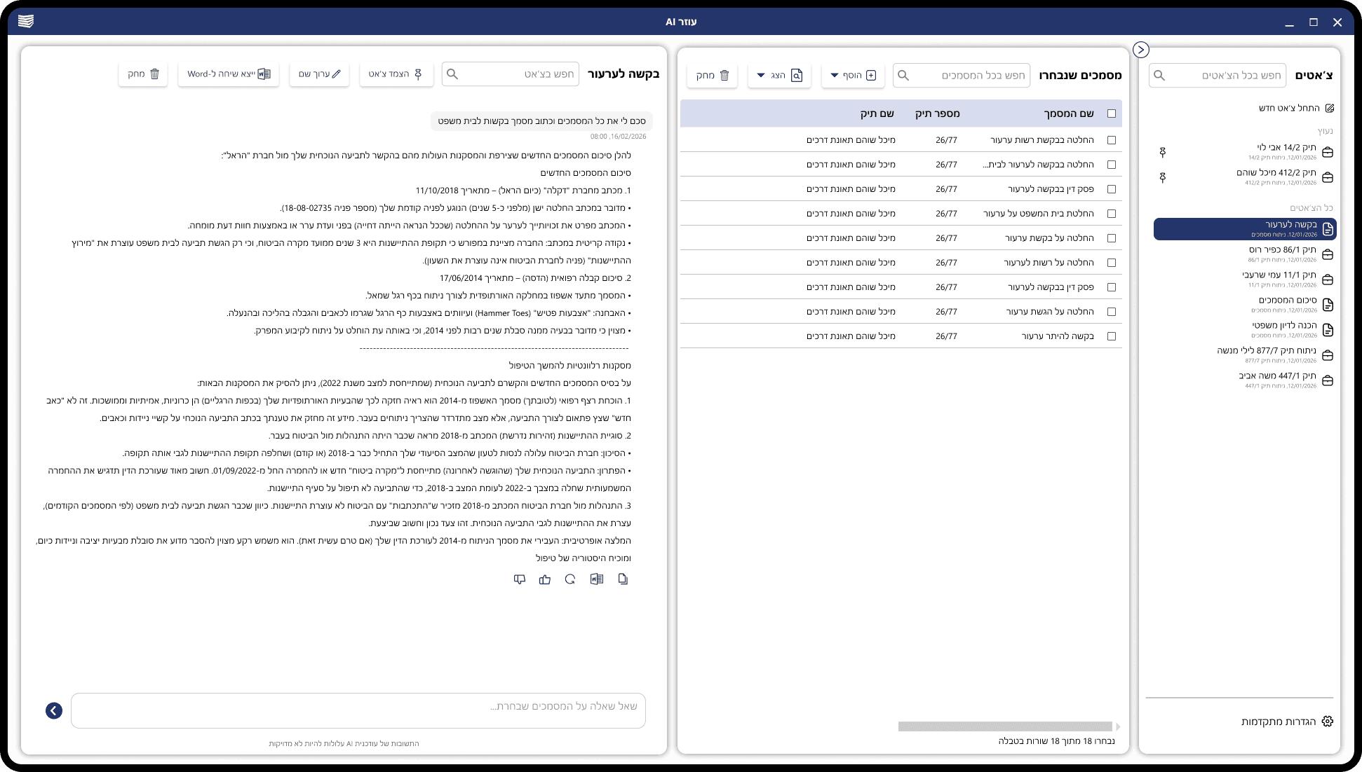Click the copy response icon below the answer
Viewport: 1362px width, 772px height.
point(623,579)
